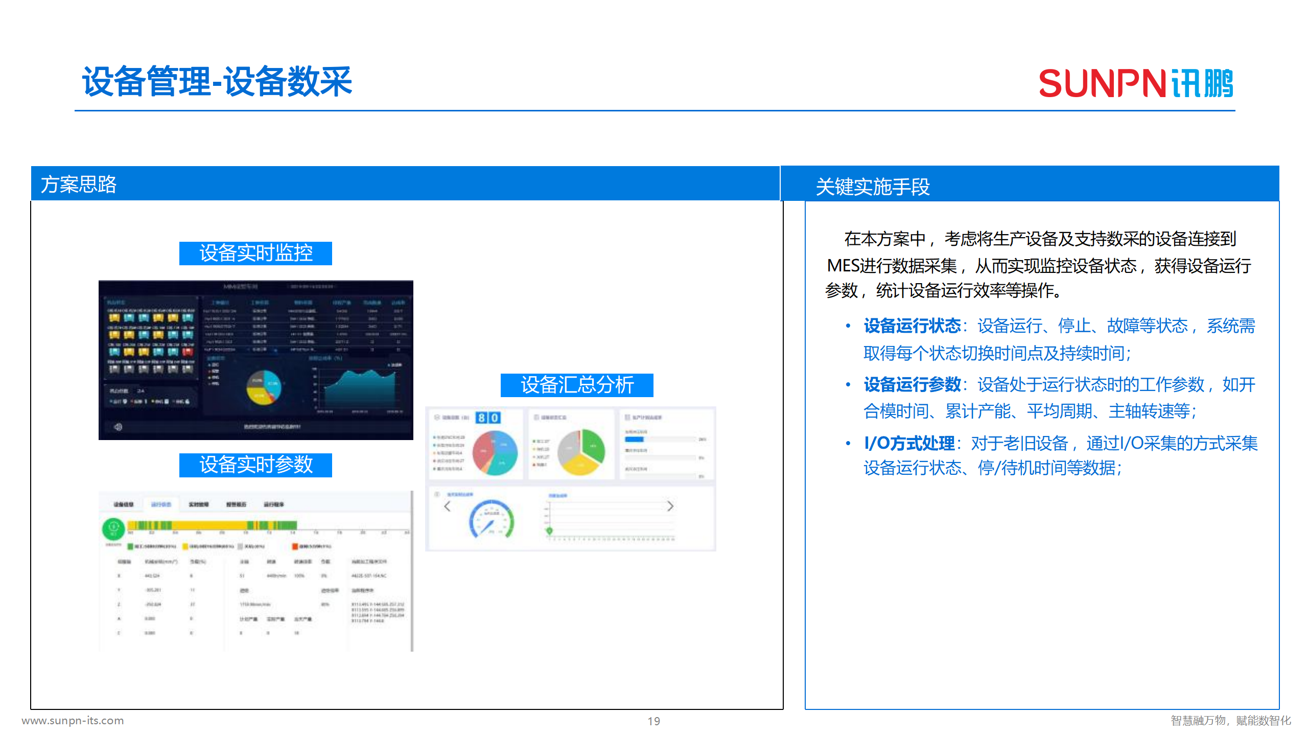This screenshot has width=1308, height=736.
Task: Click the right chevron in the summary panel
Action: [x=671, y=507]
